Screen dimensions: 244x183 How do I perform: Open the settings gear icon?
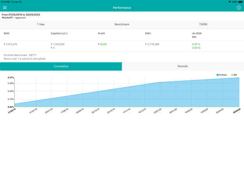click(239, 8)
